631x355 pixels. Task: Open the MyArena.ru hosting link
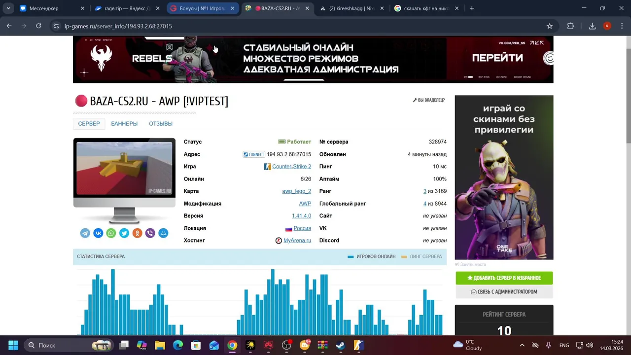297,241
